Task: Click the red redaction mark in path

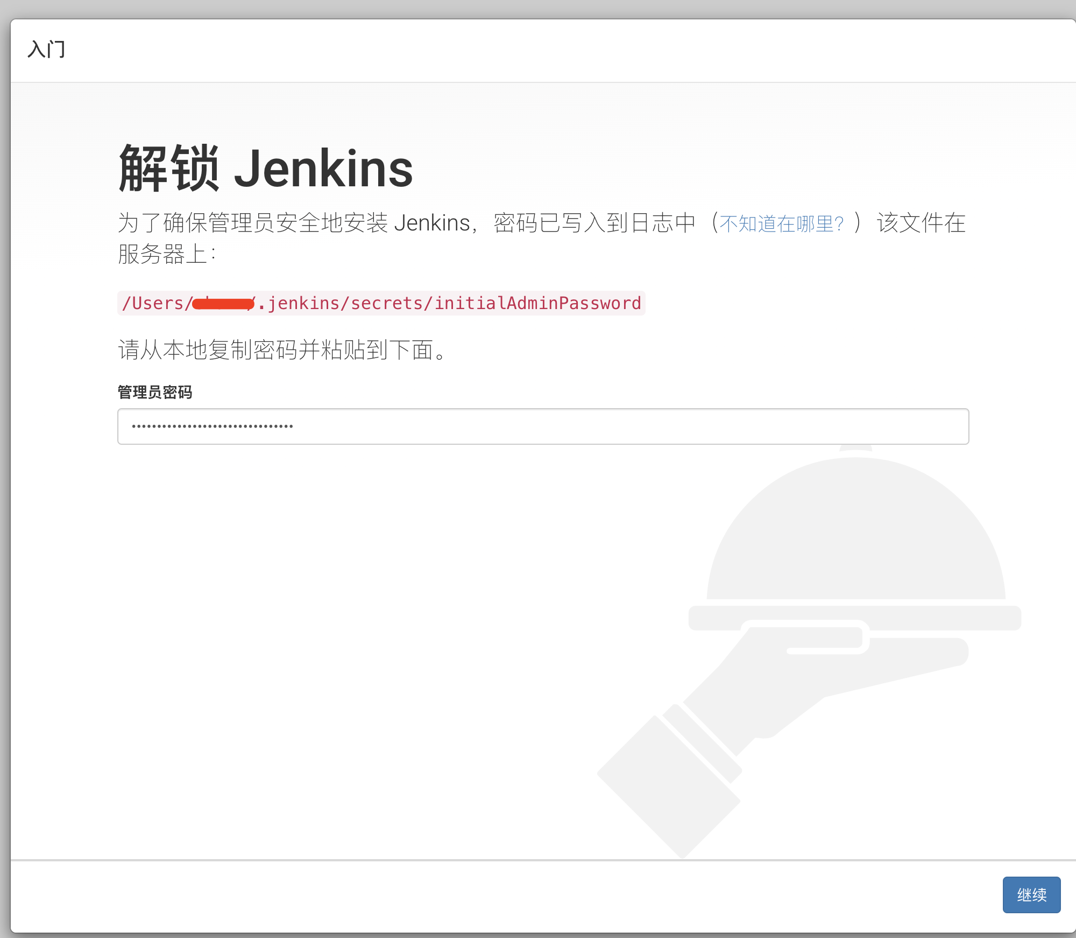Action: click(223, 304)
